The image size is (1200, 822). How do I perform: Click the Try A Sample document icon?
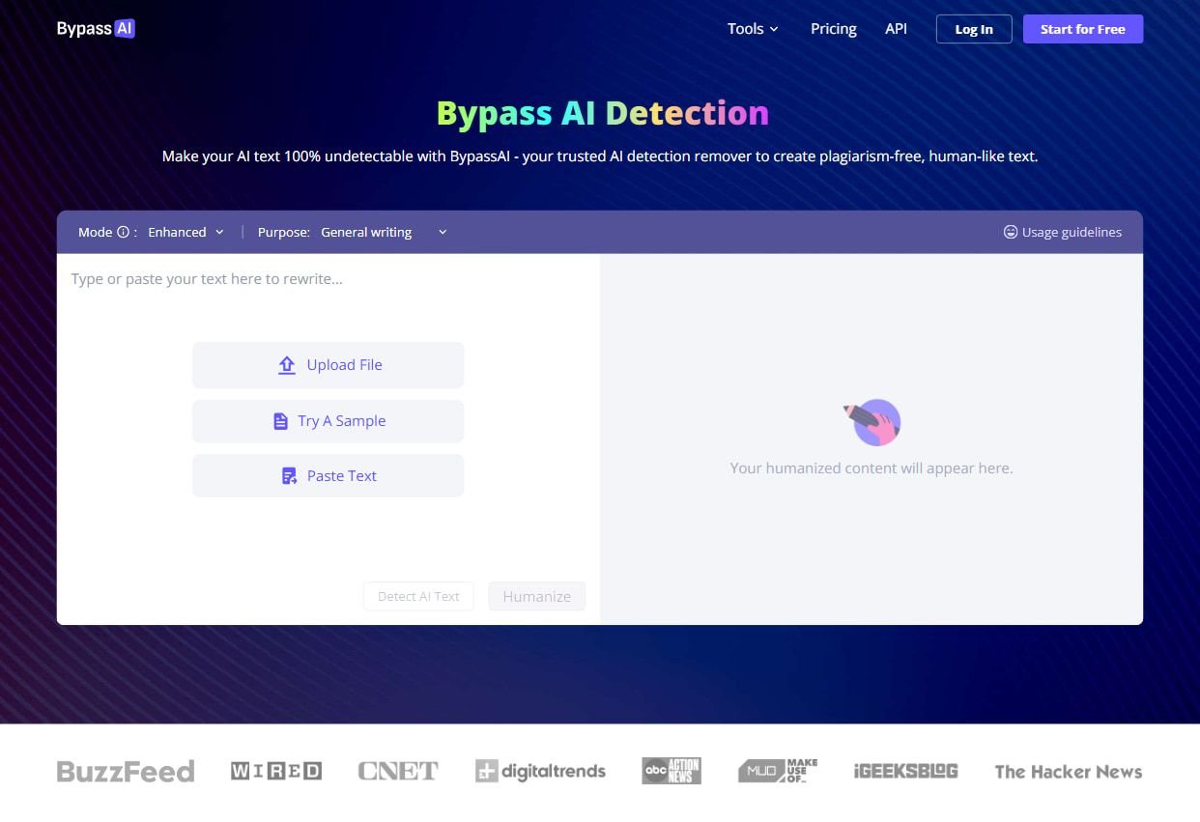click(x=281, y=420)
